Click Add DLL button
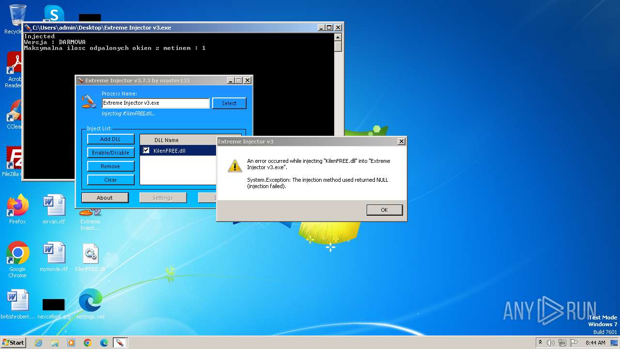Viewport: 620px width, 349px height. [x=110, y=139]
